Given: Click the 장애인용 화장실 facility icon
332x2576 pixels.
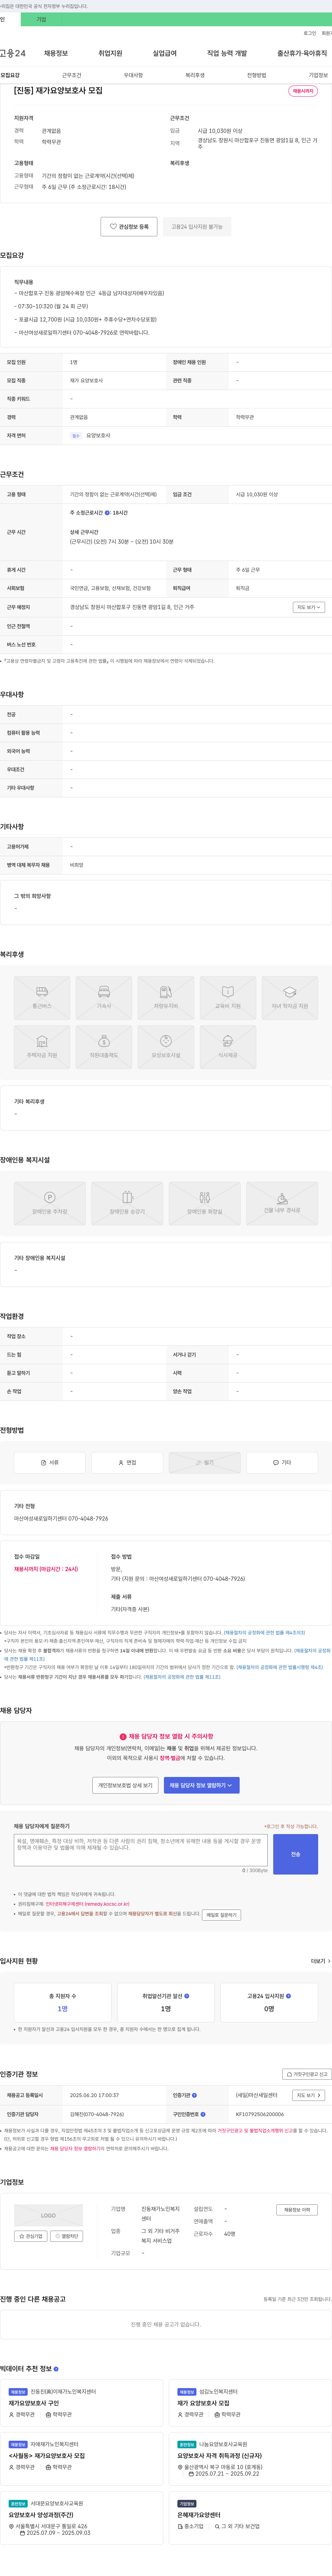Looking at the screenshot, I should tap(205, 1197).
